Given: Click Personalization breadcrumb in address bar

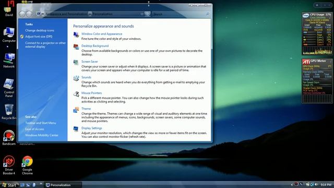Looking at the screenshot, I should (102, 14).
